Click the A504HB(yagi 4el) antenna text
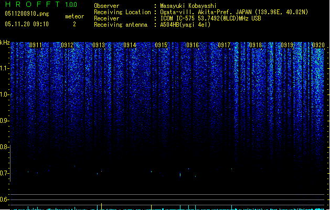Viewport: 330px width, 210px height. [185, 25]
